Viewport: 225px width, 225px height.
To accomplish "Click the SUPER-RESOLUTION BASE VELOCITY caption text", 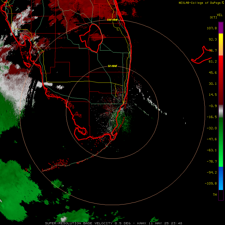I will (x=79, y=223).
